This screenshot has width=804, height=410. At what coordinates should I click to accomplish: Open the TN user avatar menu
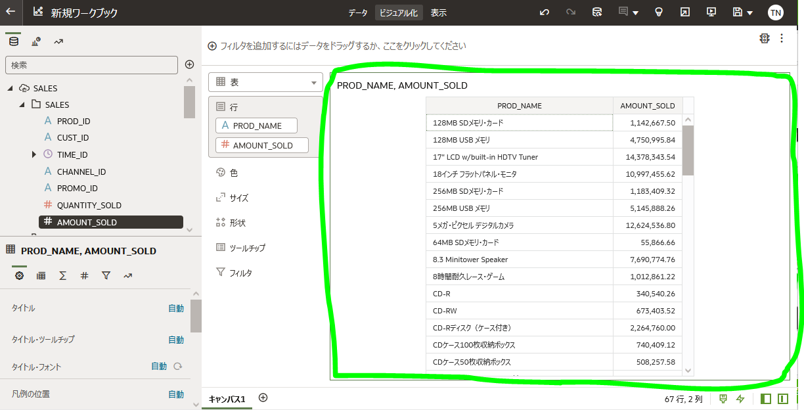[775, 12]
